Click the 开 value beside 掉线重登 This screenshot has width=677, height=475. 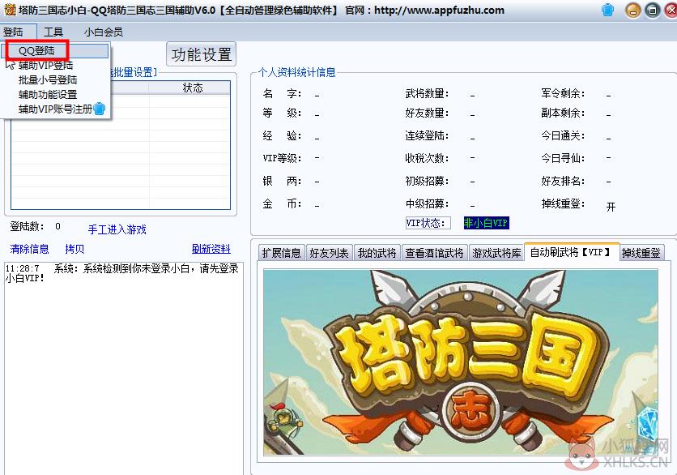(x=611, y=207)
